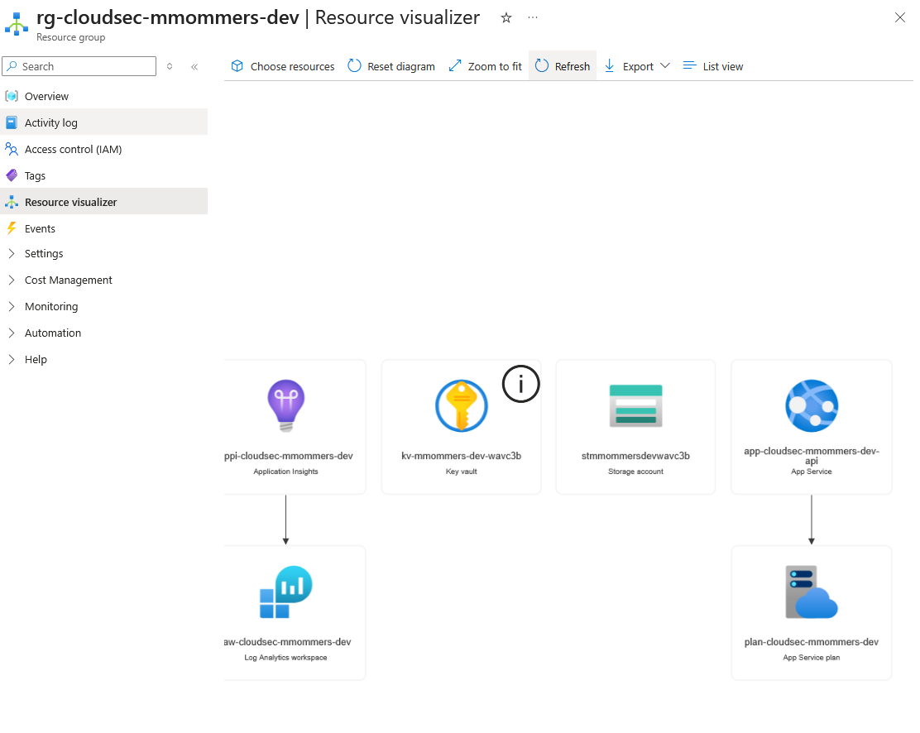Click the Automation section label
Image resolution: width=920 pixels, height=733 pixels.
(x=53, y=333)
